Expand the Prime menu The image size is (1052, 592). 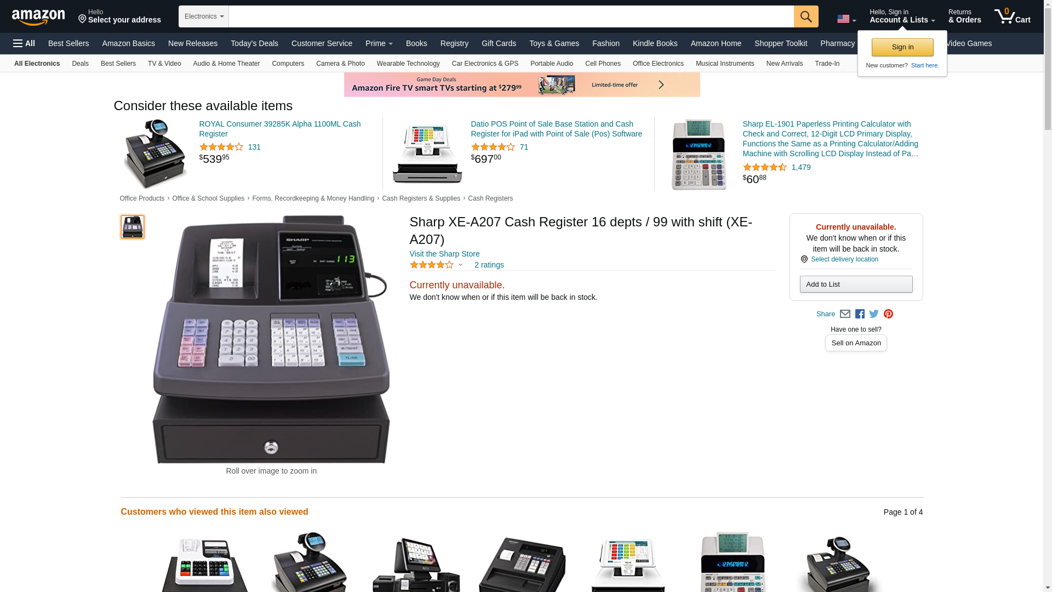point(379,43)
